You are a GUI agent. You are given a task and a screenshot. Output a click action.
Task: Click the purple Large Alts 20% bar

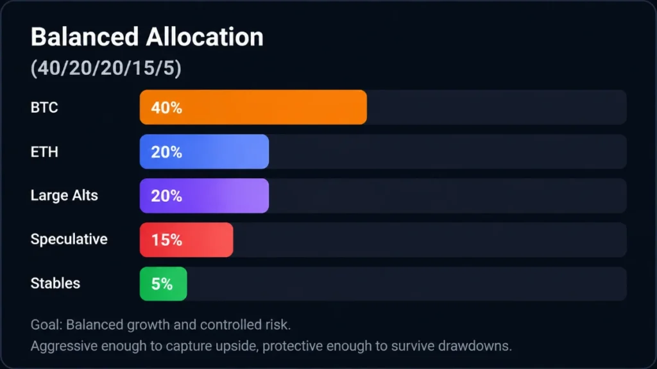click(204, 196)
